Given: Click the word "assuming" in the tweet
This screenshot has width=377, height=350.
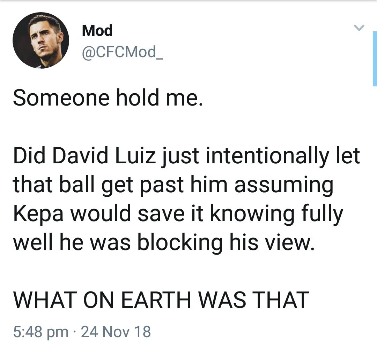Looking at the screenshot, I should coord(284,185).
